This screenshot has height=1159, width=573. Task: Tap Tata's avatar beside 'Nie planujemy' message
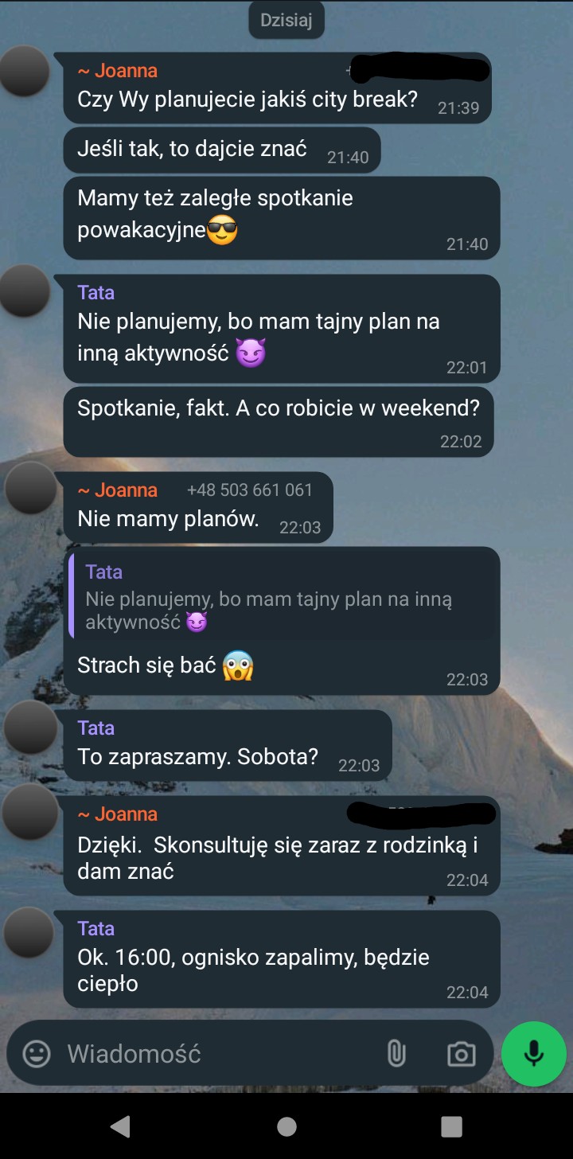(x=24, y=291)
